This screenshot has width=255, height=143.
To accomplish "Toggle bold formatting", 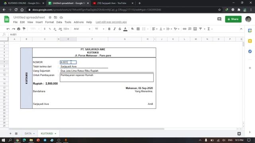I will (109, 29).
